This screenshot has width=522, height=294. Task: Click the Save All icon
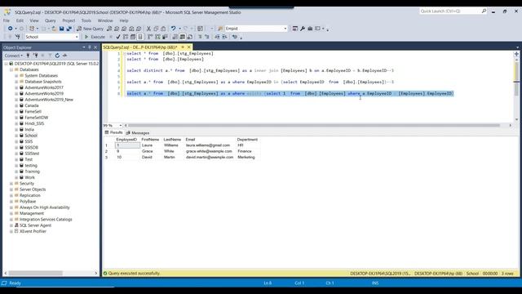coord(69,29)
